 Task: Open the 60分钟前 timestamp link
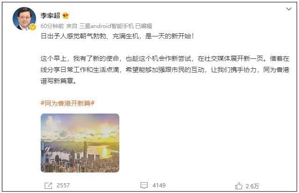[x=52, y=26]
